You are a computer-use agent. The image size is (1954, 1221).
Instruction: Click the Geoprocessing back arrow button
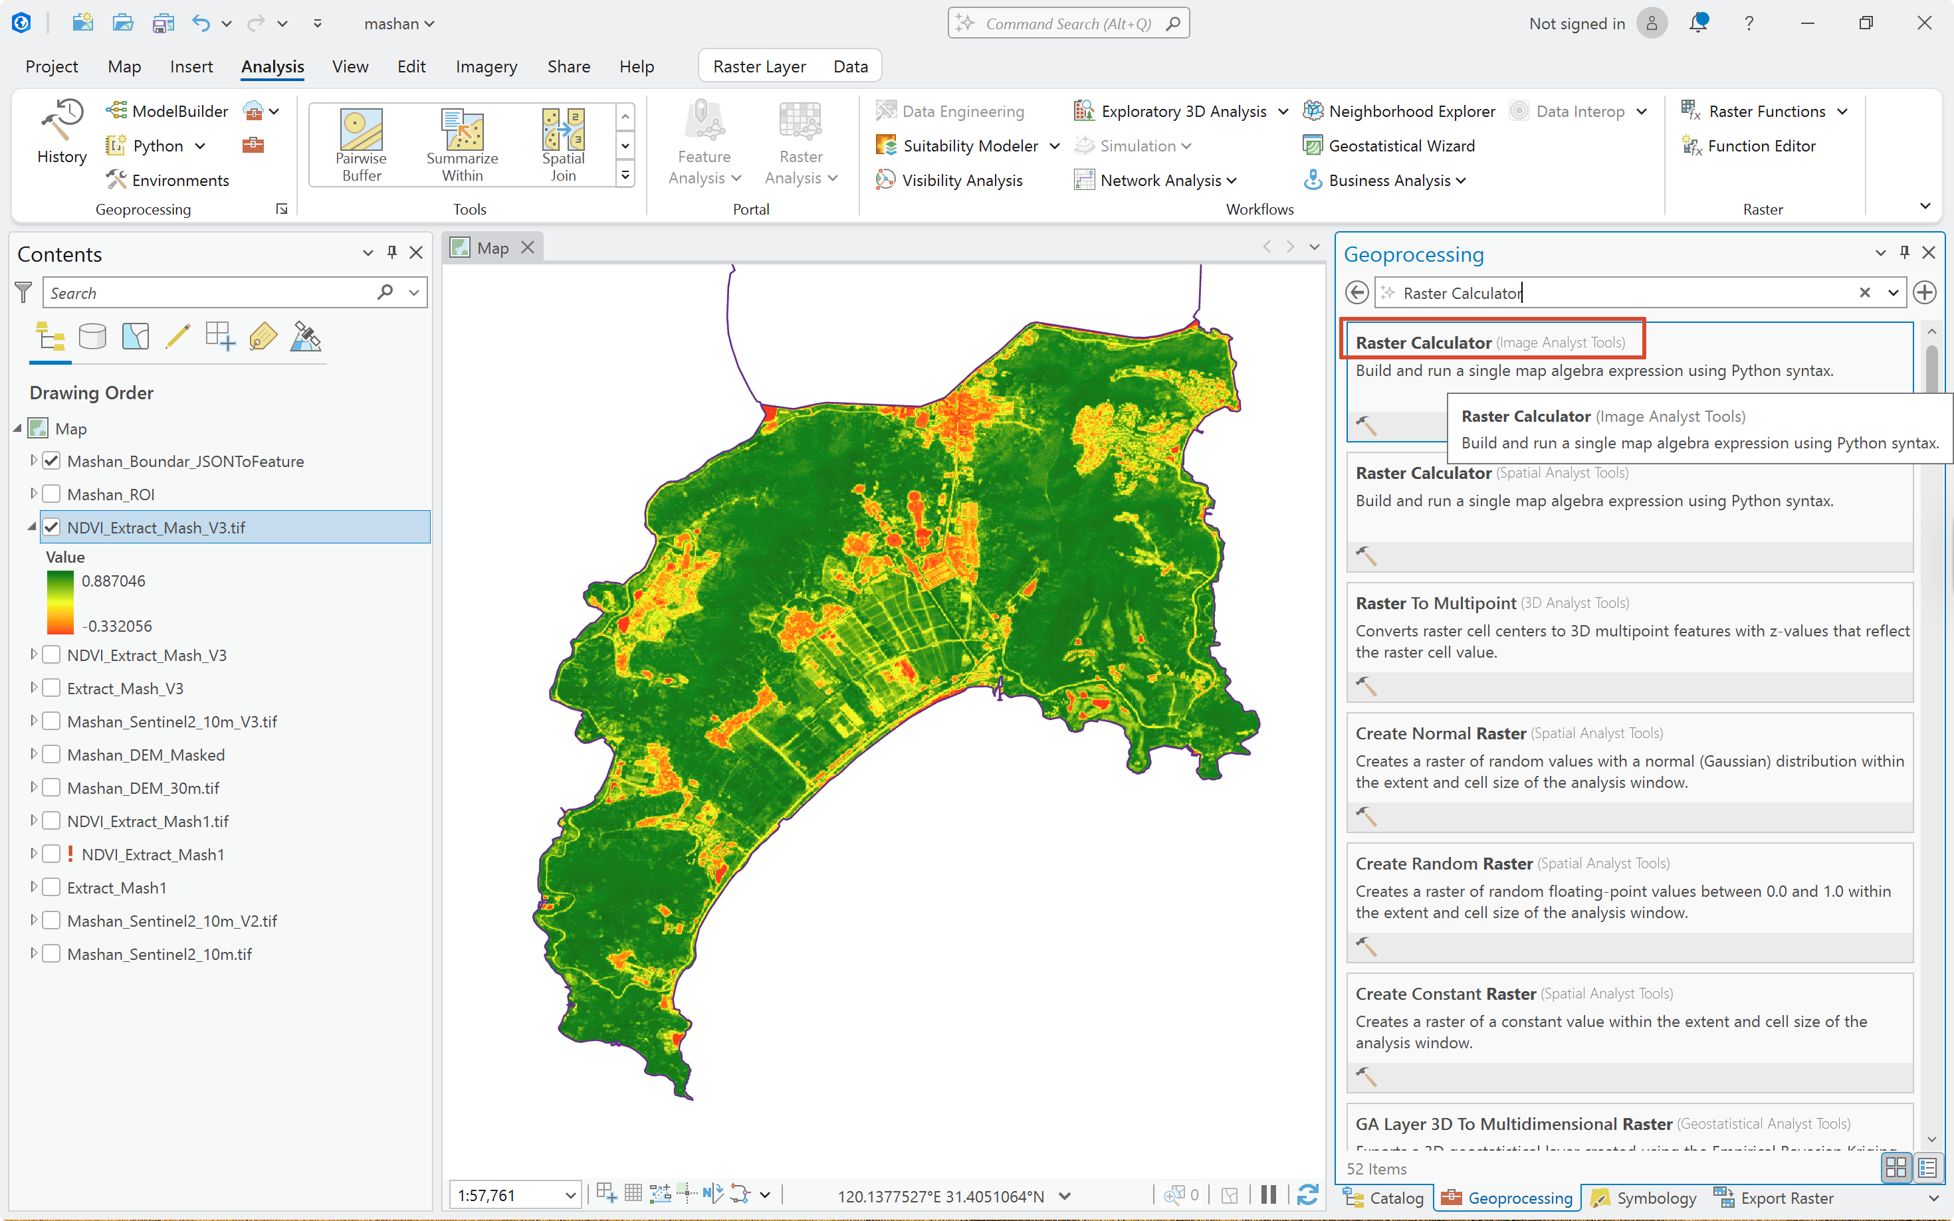[x=1357, y=292]
